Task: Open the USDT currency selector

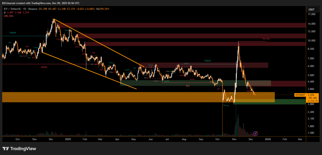Action: coord(311,9)
